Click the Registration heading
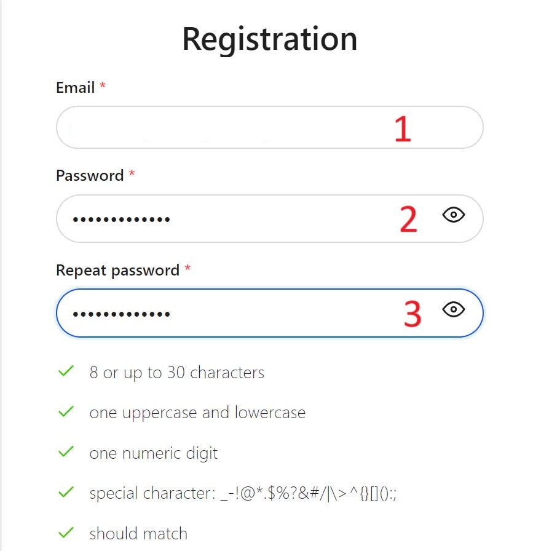 (269, 39)
